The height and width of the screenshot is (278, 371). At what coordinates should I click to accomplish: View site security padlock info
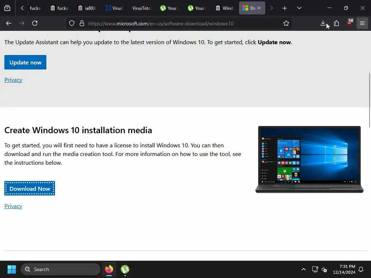[x=82, y=23]
